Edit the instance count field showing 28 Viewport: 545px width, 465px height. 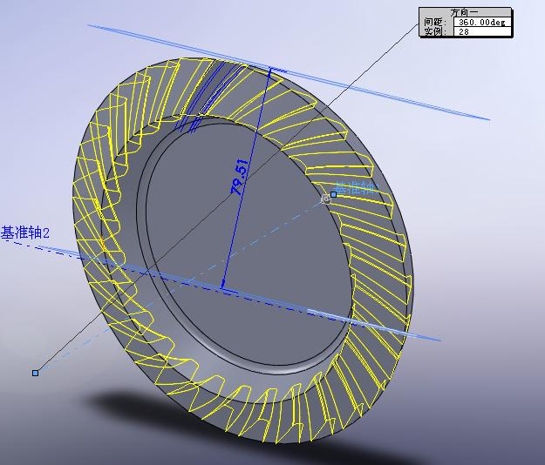(482, 31)
